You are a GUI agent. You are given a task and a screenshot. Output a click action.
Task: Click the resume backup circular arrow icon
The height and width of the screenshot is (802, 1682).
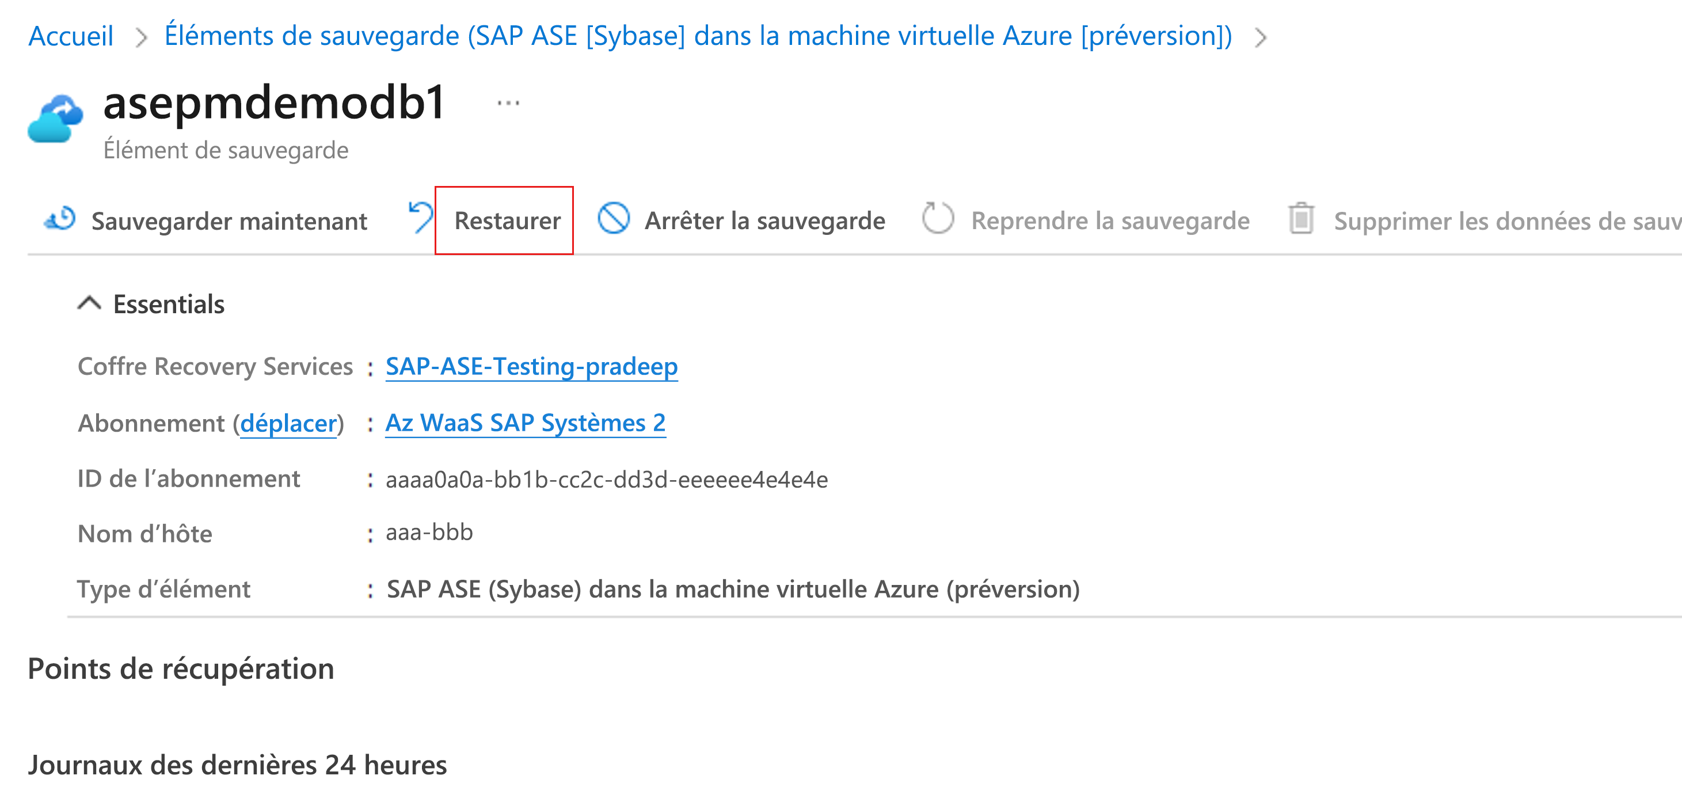coord(937,219)
